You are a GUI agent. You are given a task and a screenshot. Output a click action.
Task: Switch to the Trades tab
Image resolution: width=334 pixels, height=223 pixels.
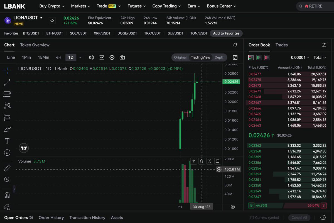click(281, 45)
